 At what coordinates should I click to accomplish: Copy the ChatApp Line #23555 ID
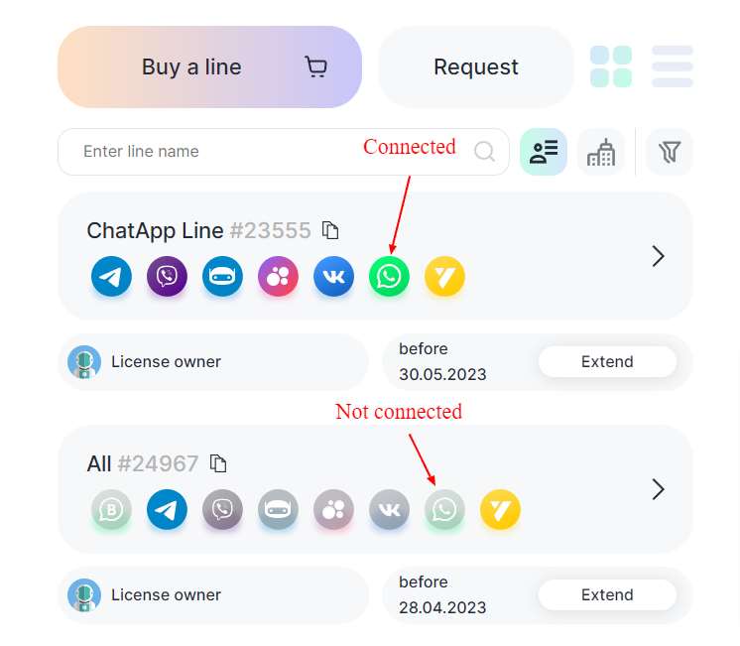[330, 230]
